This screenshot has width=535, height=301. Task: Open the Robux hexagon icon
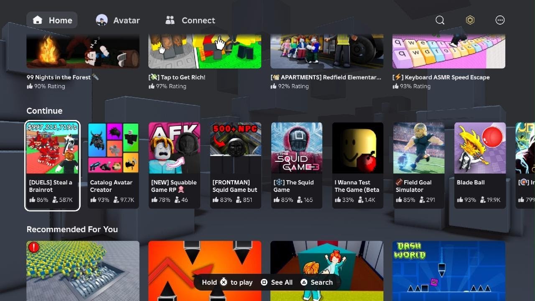point(470,20)
